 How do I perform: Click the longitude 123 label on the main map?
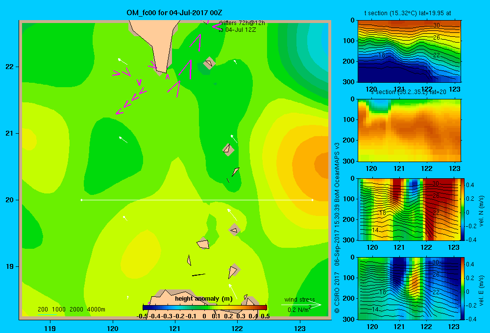(x=300, y=328)
